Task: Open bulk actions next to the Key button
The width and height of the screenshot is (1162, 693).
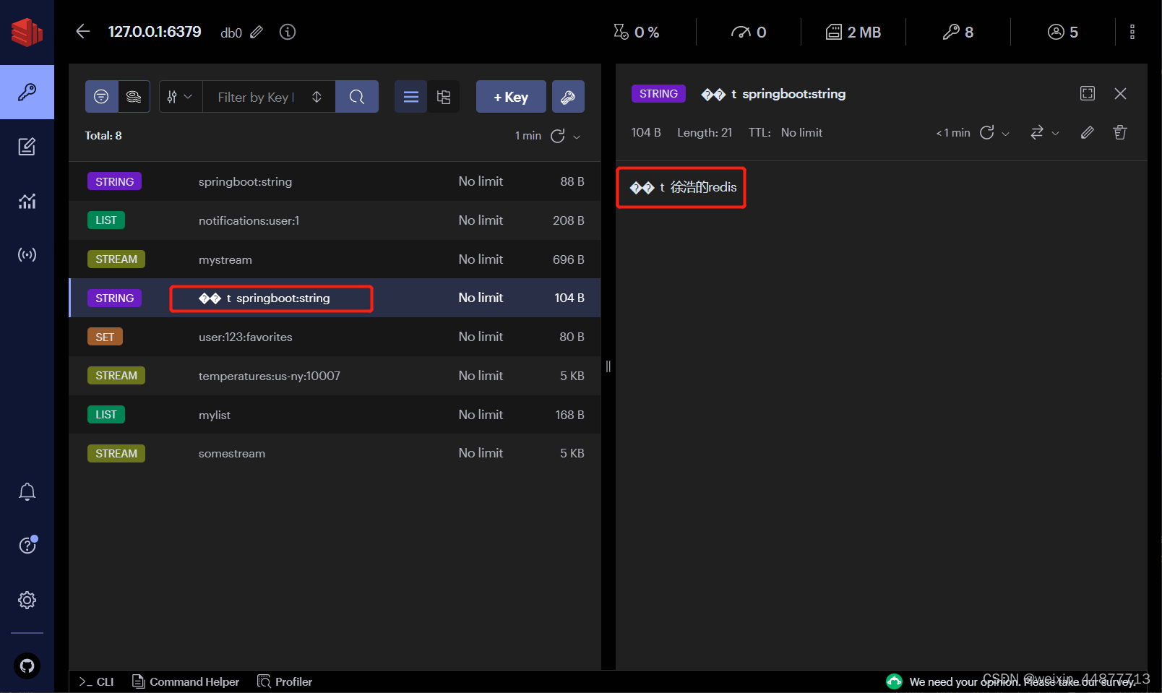Action: click(x=568, y=96)
